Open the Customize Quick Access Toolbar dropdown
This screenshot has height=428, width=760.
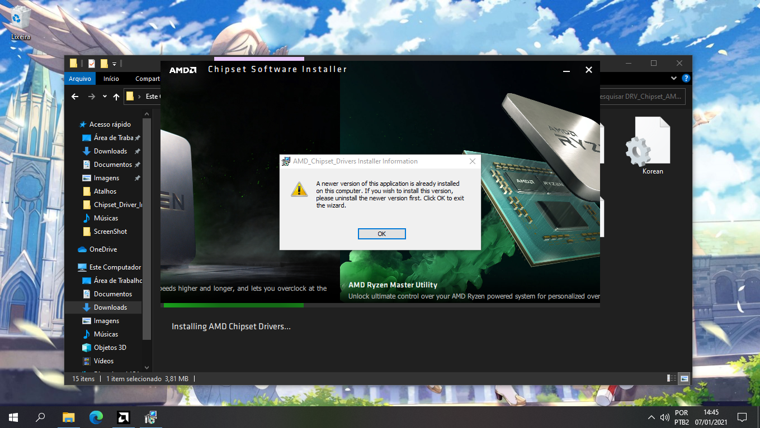114,64
